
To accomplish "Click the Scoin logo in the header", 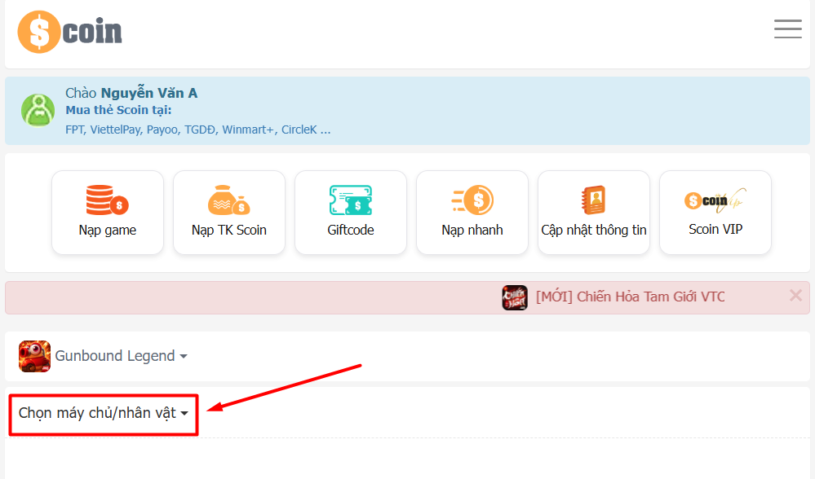I will pos(69,32).
